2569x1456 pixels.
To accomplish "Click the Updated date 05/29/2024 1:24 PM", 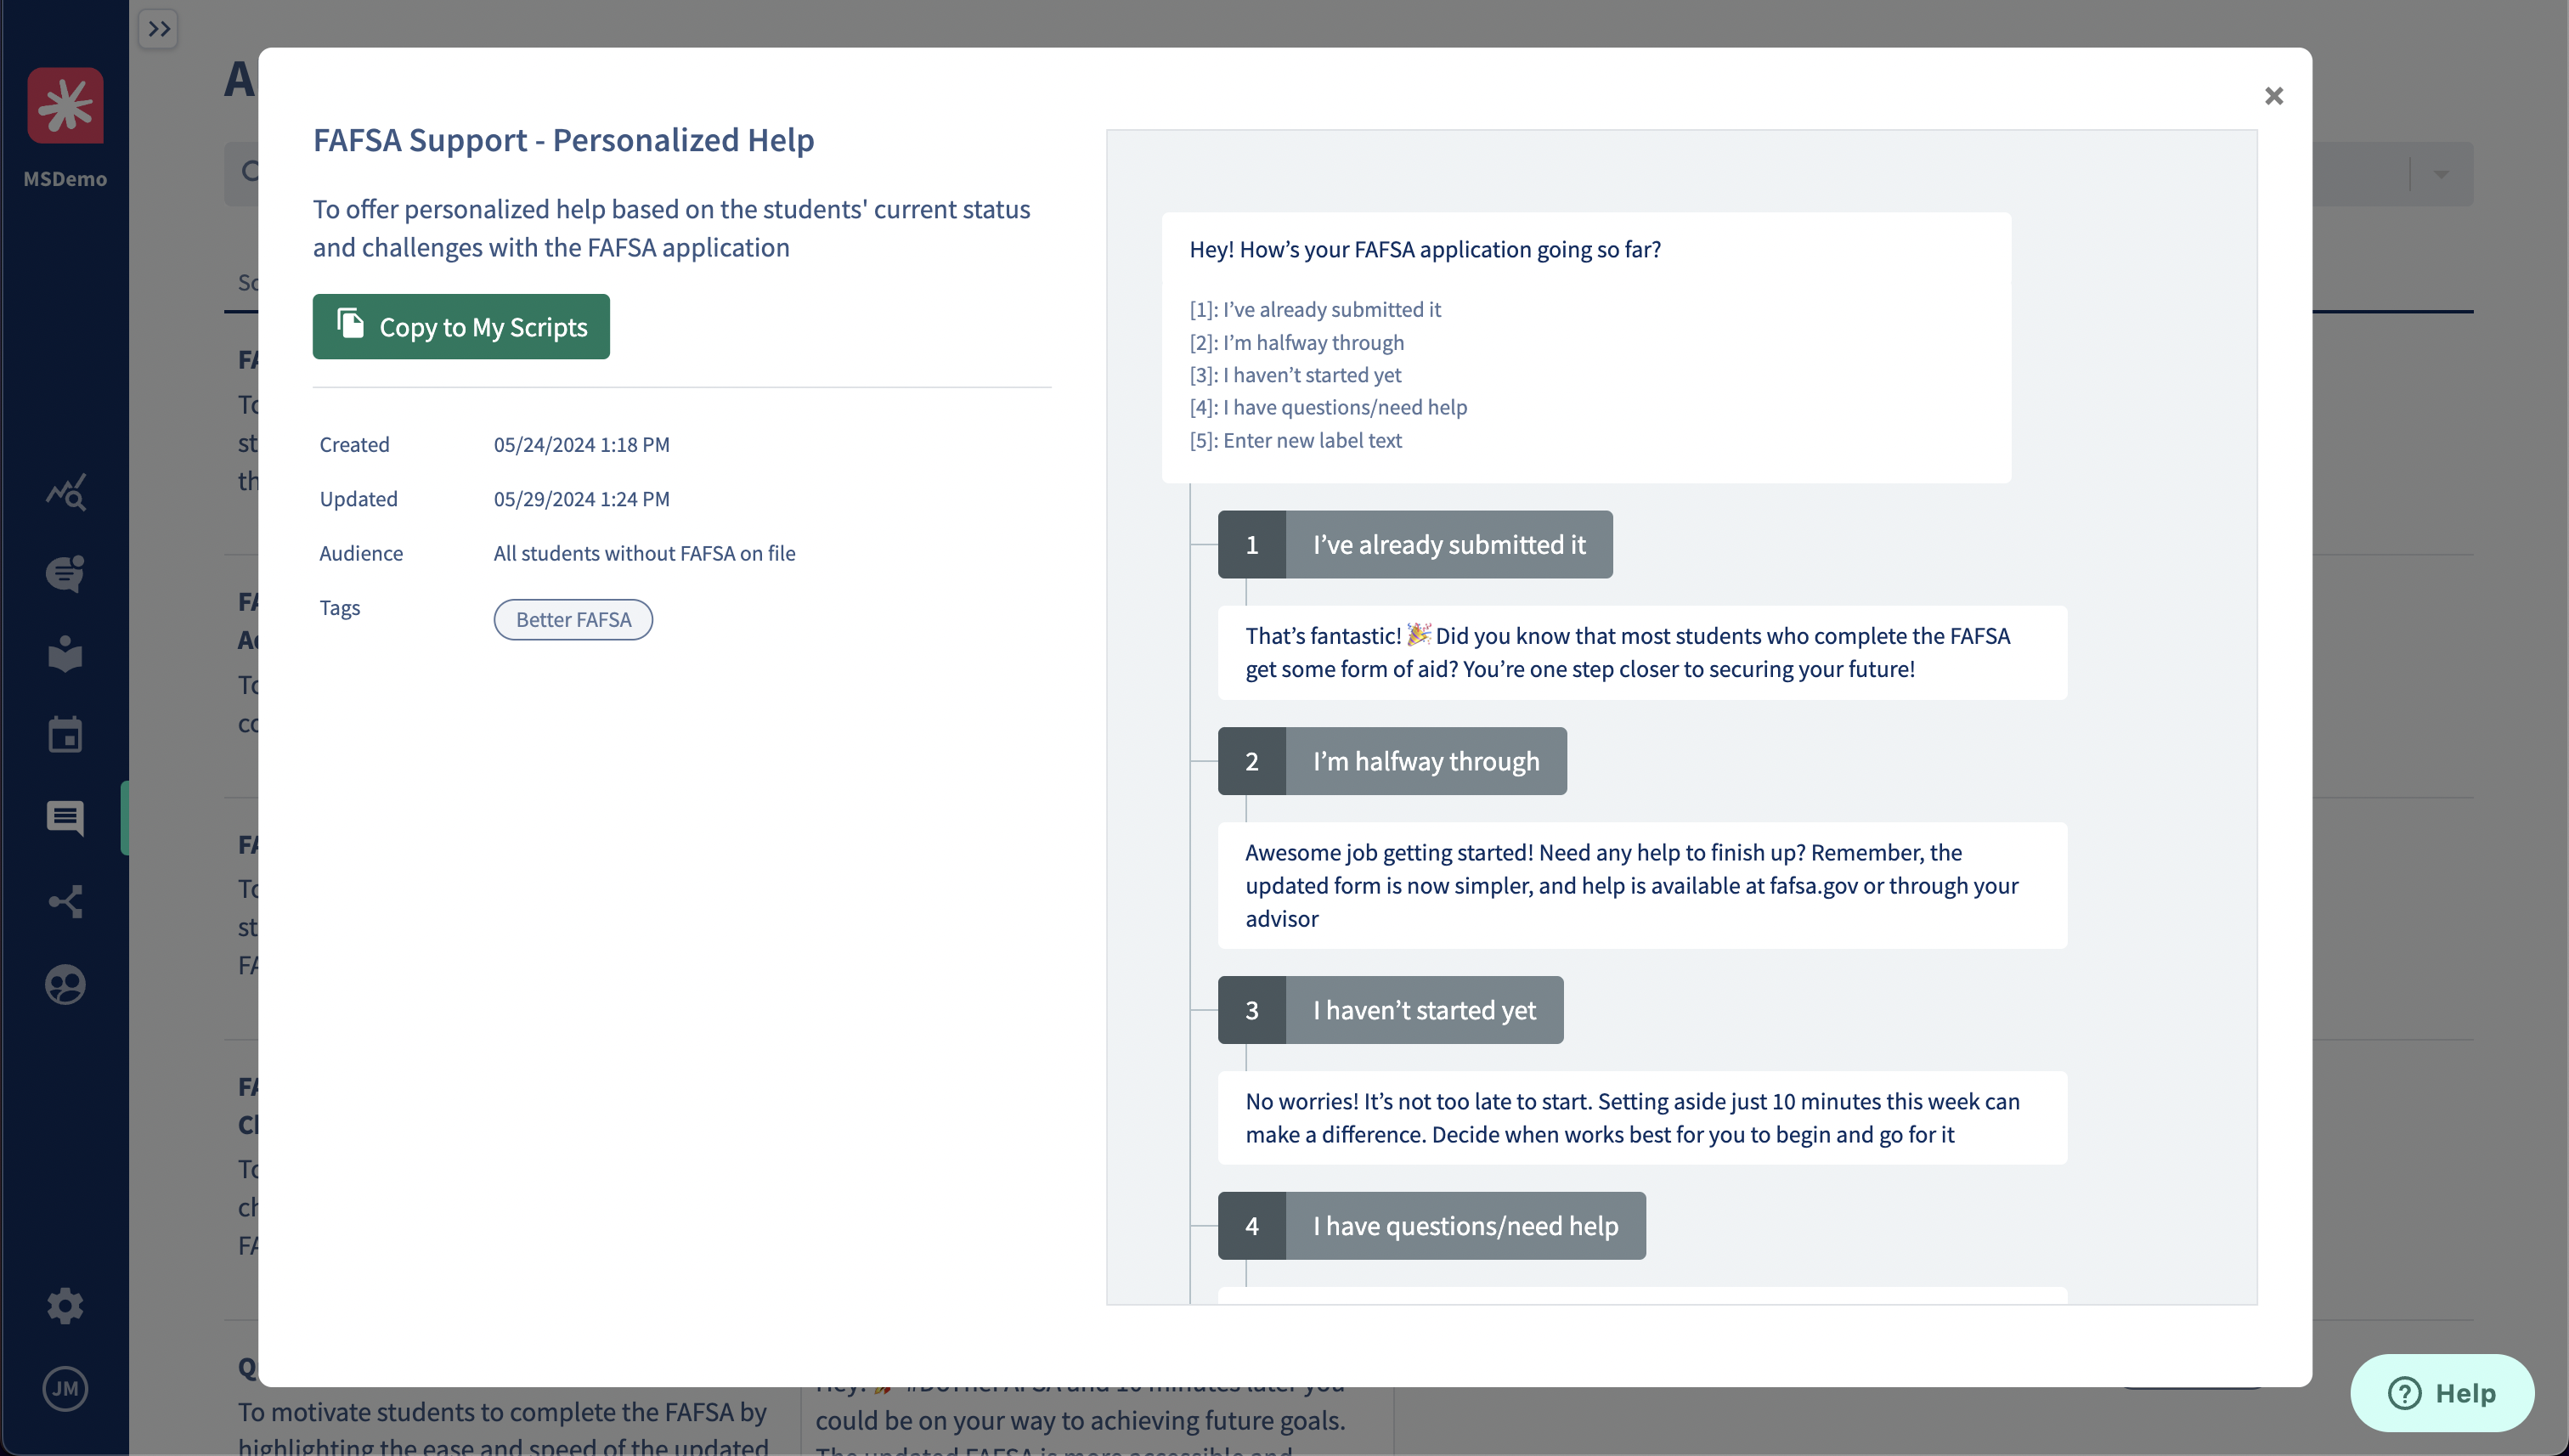I will (x=582, y=499).
